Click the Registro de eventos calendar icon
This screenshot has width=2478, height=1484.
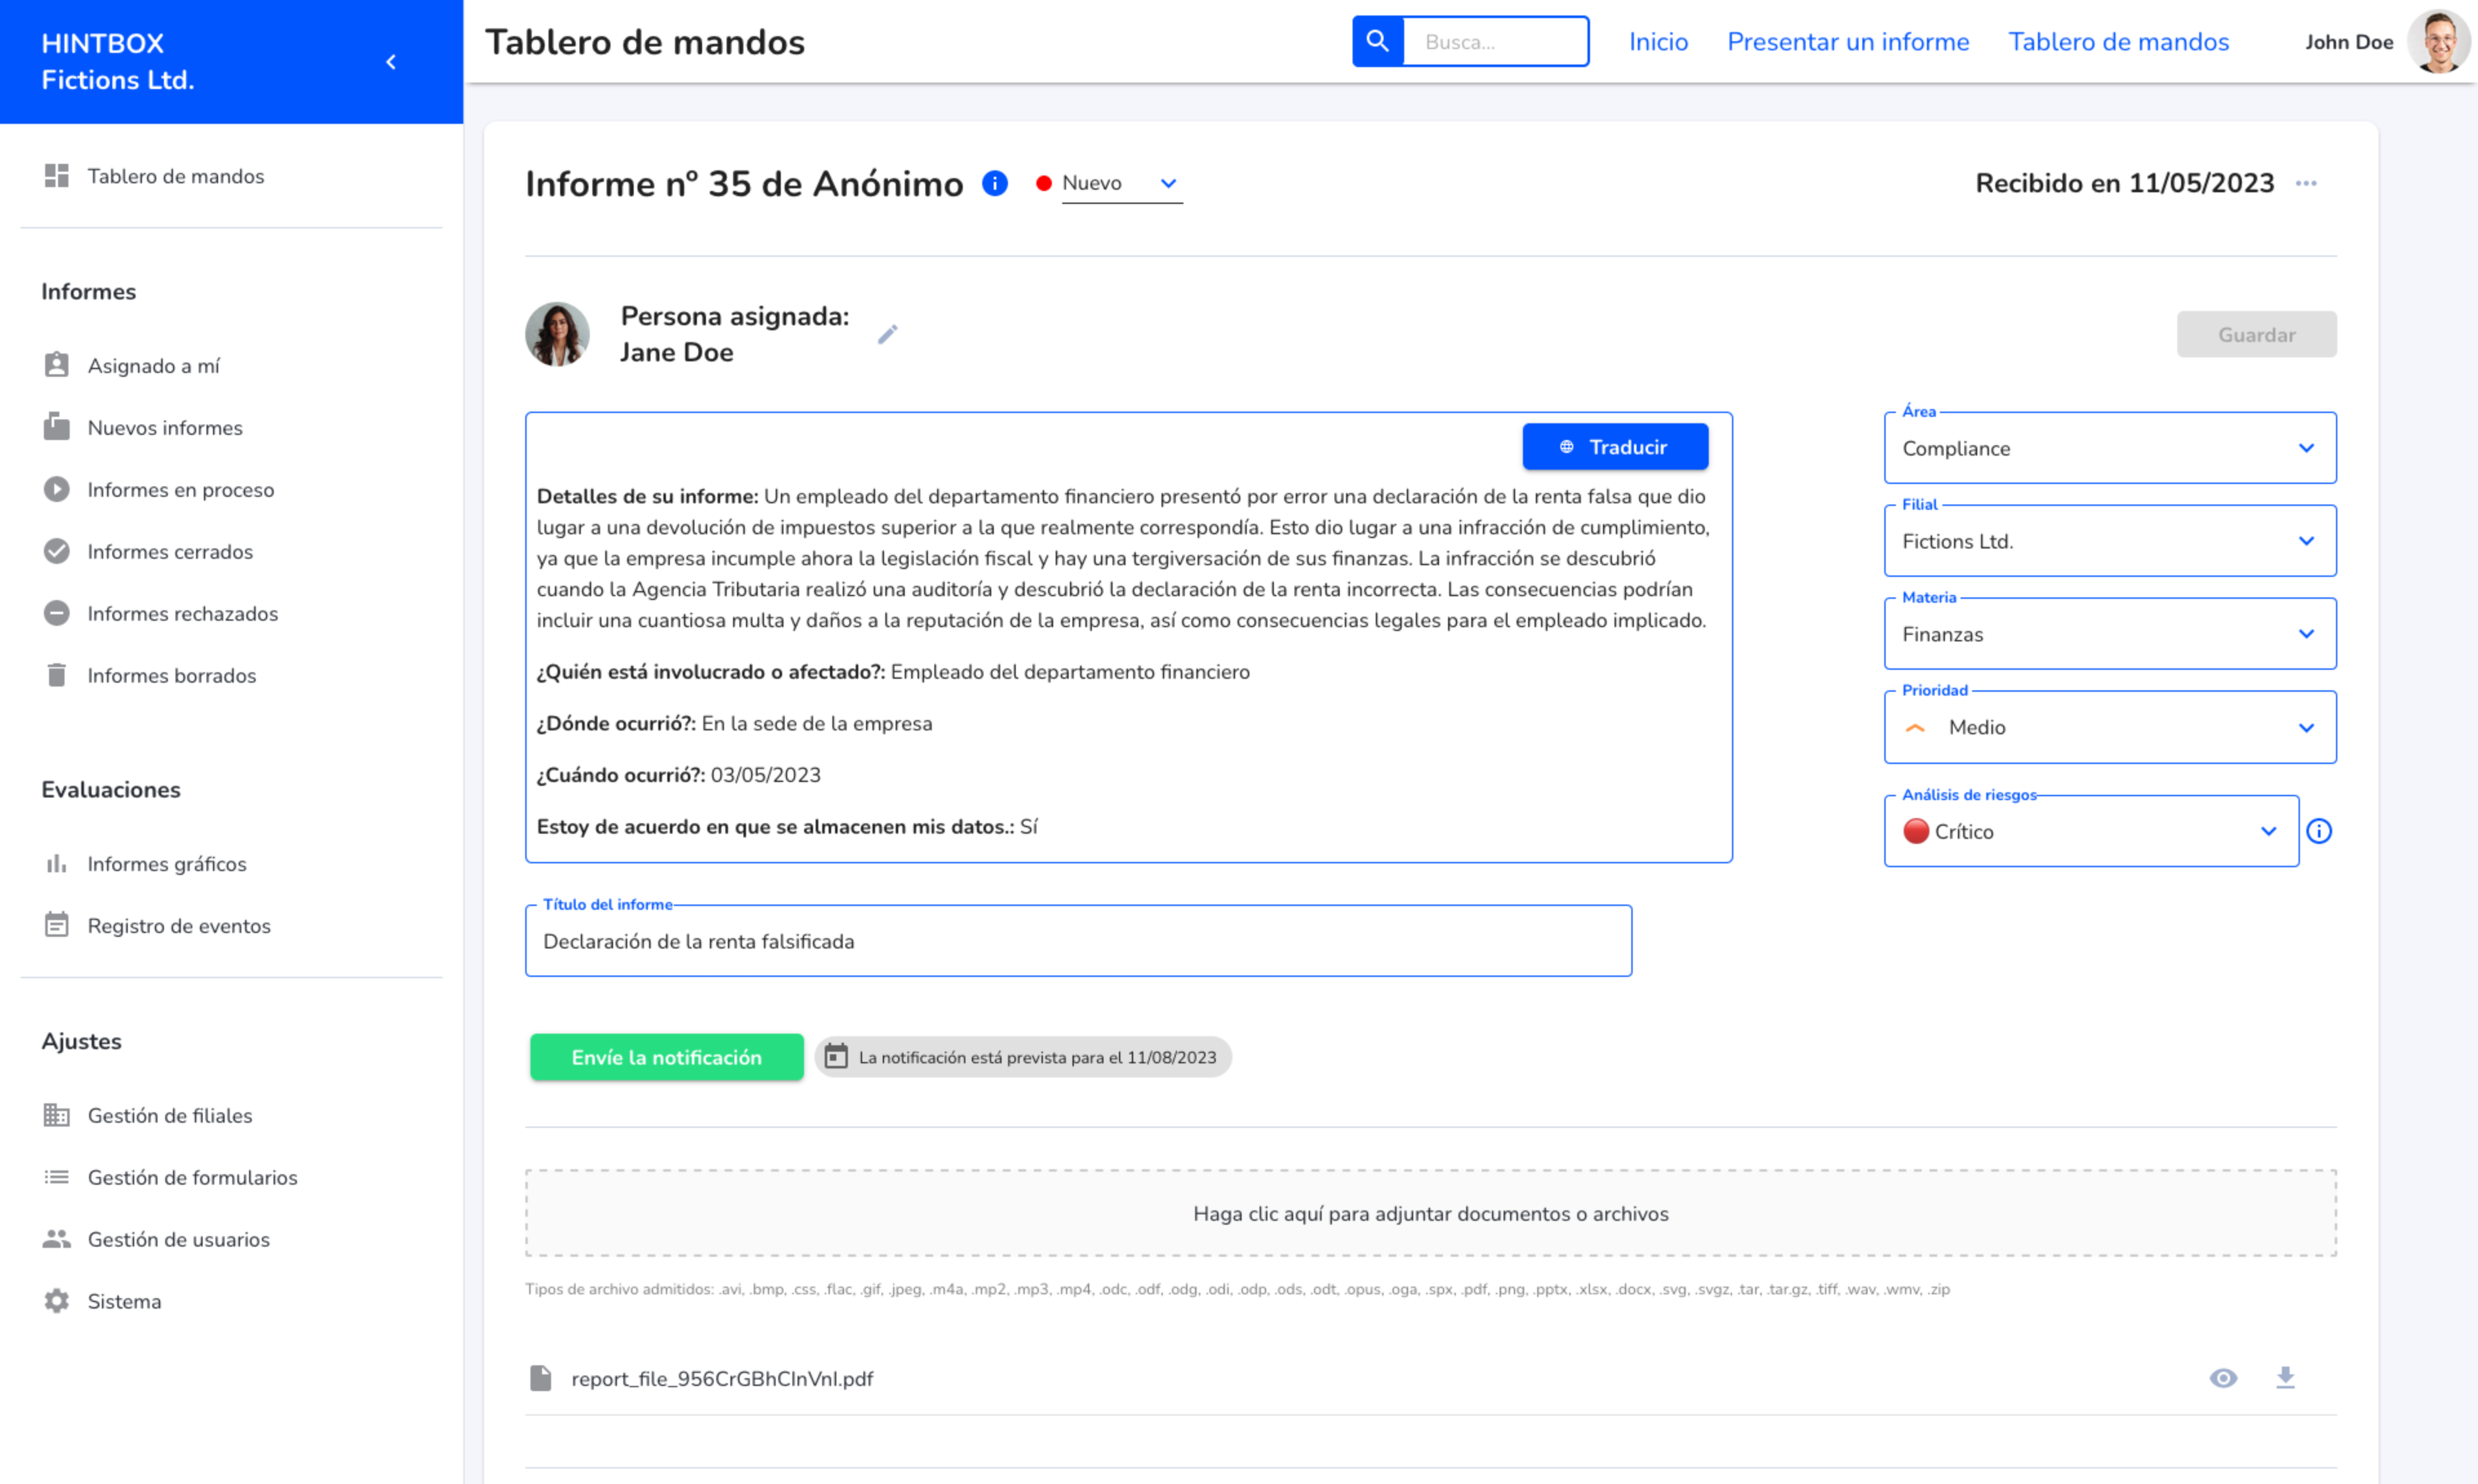(x=57, y=925)
